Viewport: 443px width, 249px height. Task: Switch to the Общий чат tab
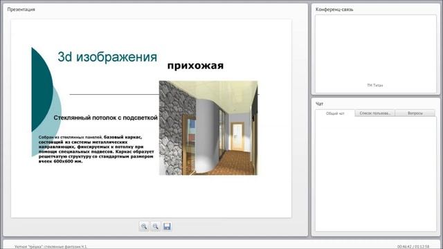pos(335,113)
